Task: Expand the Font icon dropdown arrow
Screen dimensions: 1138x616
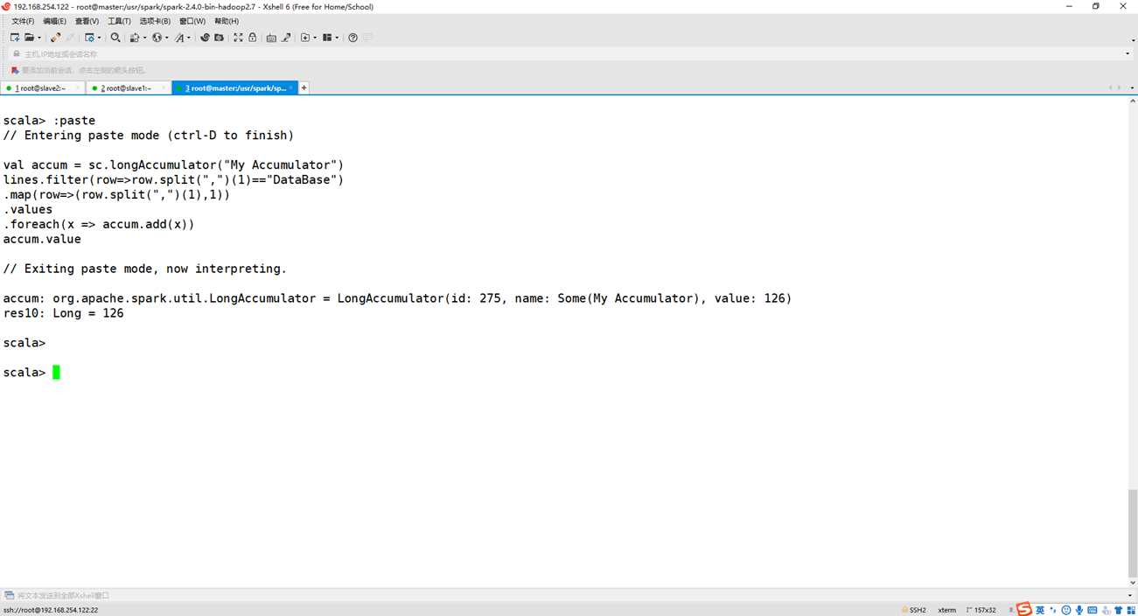Action: coord(189,38)
